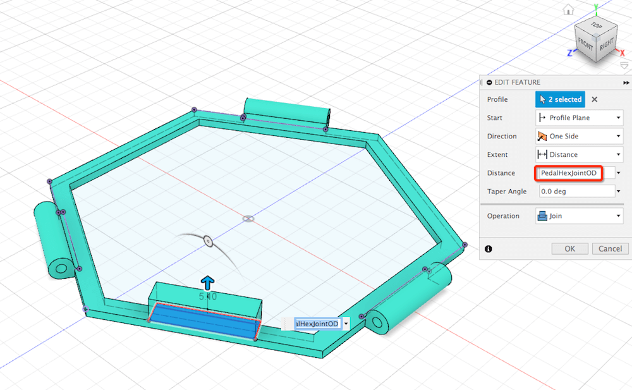Open the Start dropdown showing Profile Plane
The image size is (632, 390).
tap(580, 118)
